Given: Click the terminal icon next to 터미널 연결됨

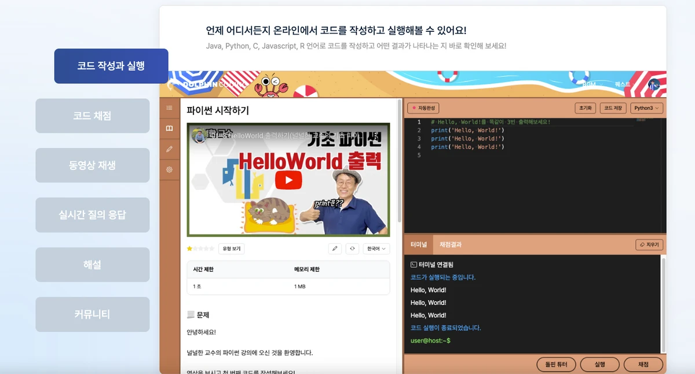Looking at the screenshot, I should (414, 264).
